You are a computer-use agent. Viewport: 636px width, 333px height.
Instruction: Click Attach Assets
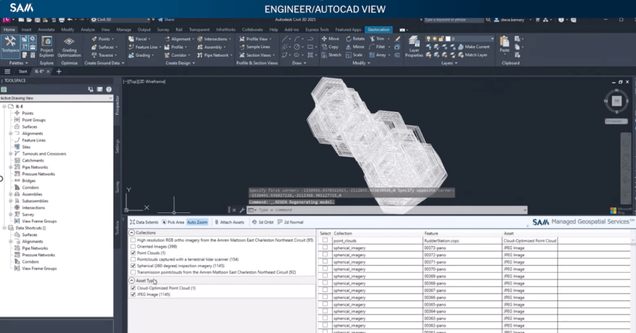229,222
